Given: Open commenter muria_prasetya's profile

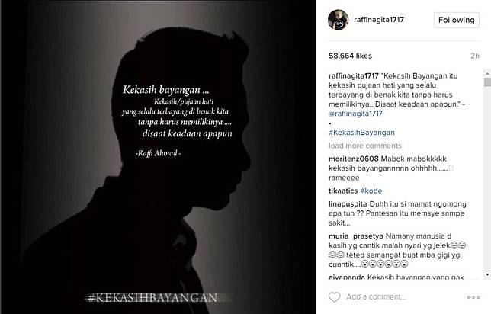Looking at the screenshot, I should tap(356, 236).
